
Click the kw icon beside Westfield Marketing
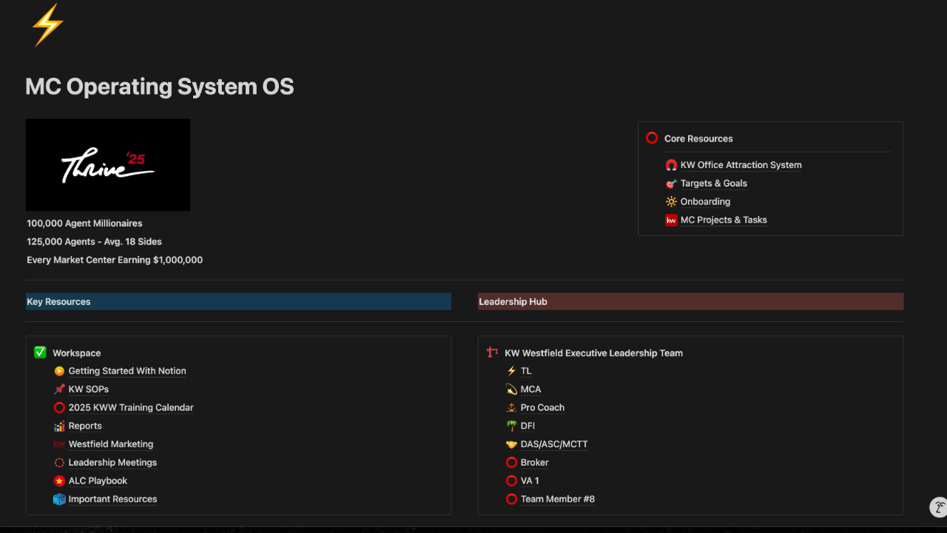[x=59, y=444]
